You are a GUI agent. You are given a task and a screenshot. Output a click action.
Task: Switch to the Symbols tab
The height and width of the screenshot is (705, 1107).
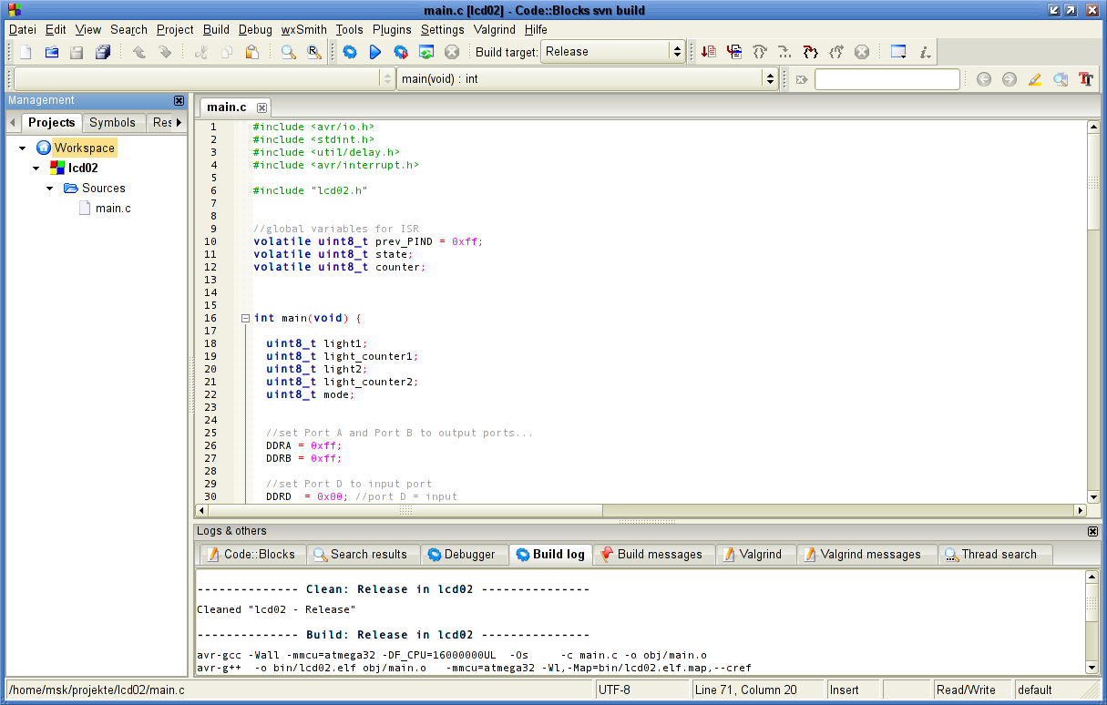point(112,122)
